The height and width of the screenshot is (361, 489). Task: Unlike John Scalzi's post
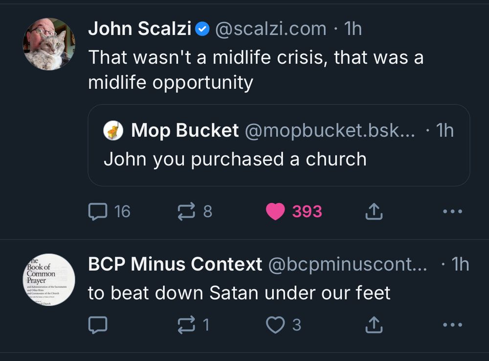coord(276,211)
